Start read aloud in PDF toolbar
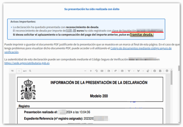This screenshot has height=127, width=183. point(115,71)
